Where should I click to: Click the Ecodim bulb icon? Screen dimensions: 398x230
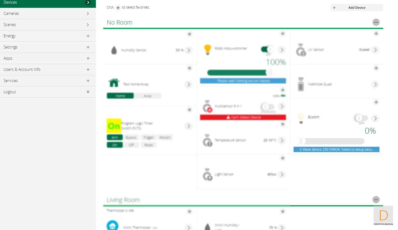pyautogui.click(x=301, y=118)
